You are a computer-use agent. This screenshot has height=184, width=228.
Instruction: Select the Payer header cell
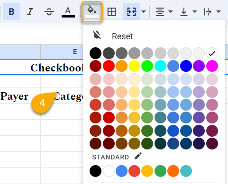click(x=20, y=96)
